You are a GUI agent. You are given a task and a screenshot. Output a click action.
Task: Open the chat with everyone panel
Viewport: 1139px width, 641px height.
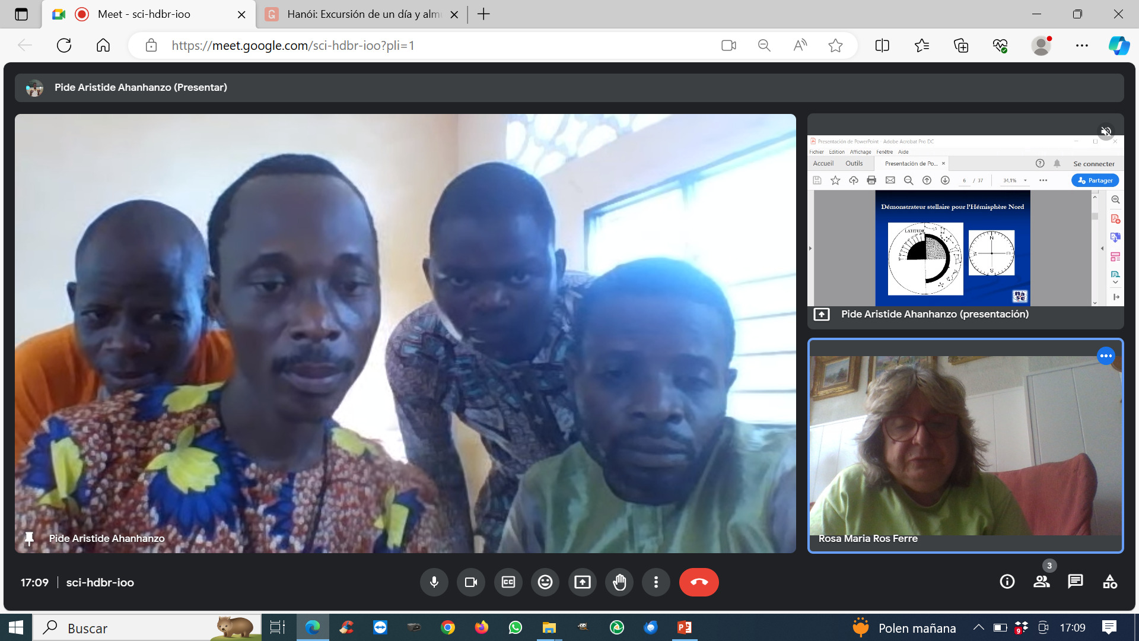point(1076,582)
